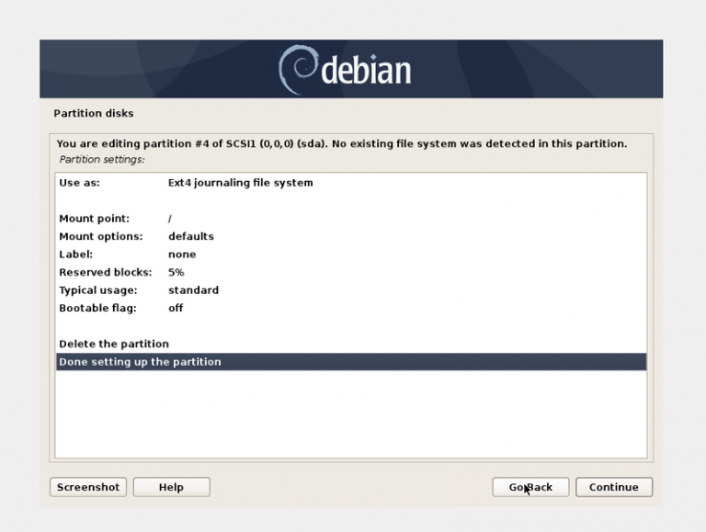Take a Screenshot with the button
Viewport: 706px width, 532px height.
pyautogui.click(x=88, y=487)
